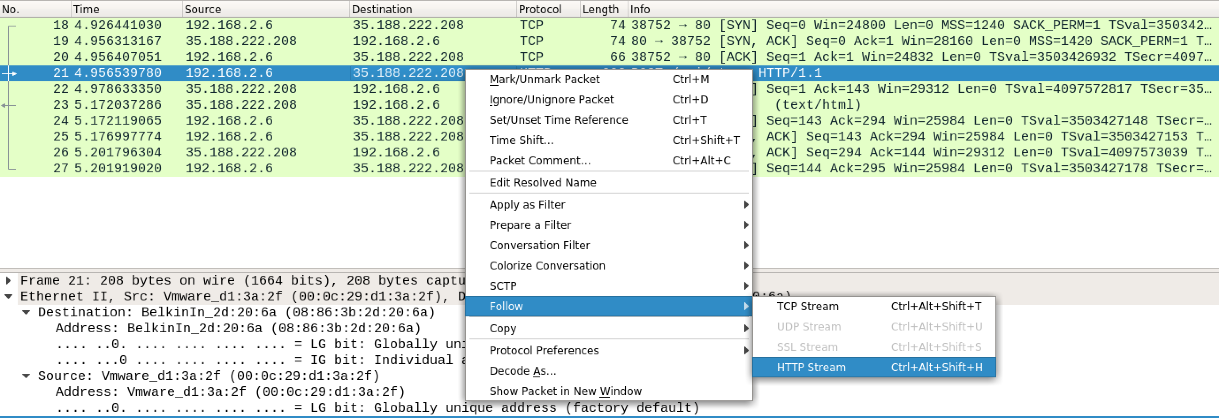Select Ignore/Unignore Packet option
This screenshot has width=1219, height=418.
click(551, 100)
